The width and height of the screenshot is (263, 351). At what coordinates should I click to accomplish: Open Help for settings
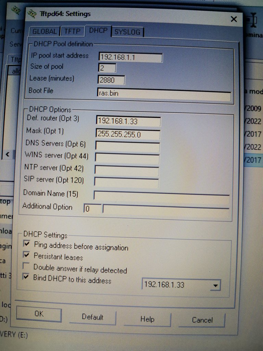[x=147, y=319]
